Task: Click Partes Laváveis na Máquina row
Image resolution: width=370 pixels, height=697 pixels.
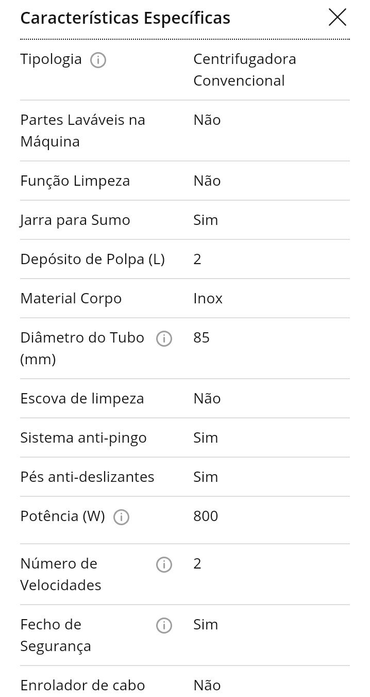Action: point(185,131)
